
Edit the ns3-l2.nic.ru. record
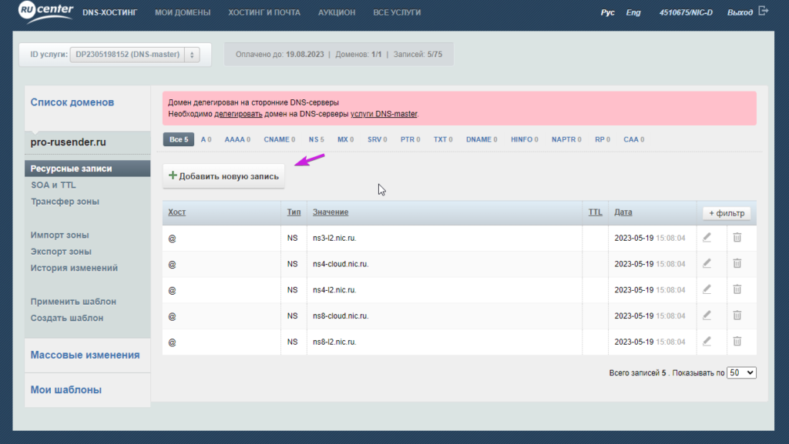tap(707, 238)
